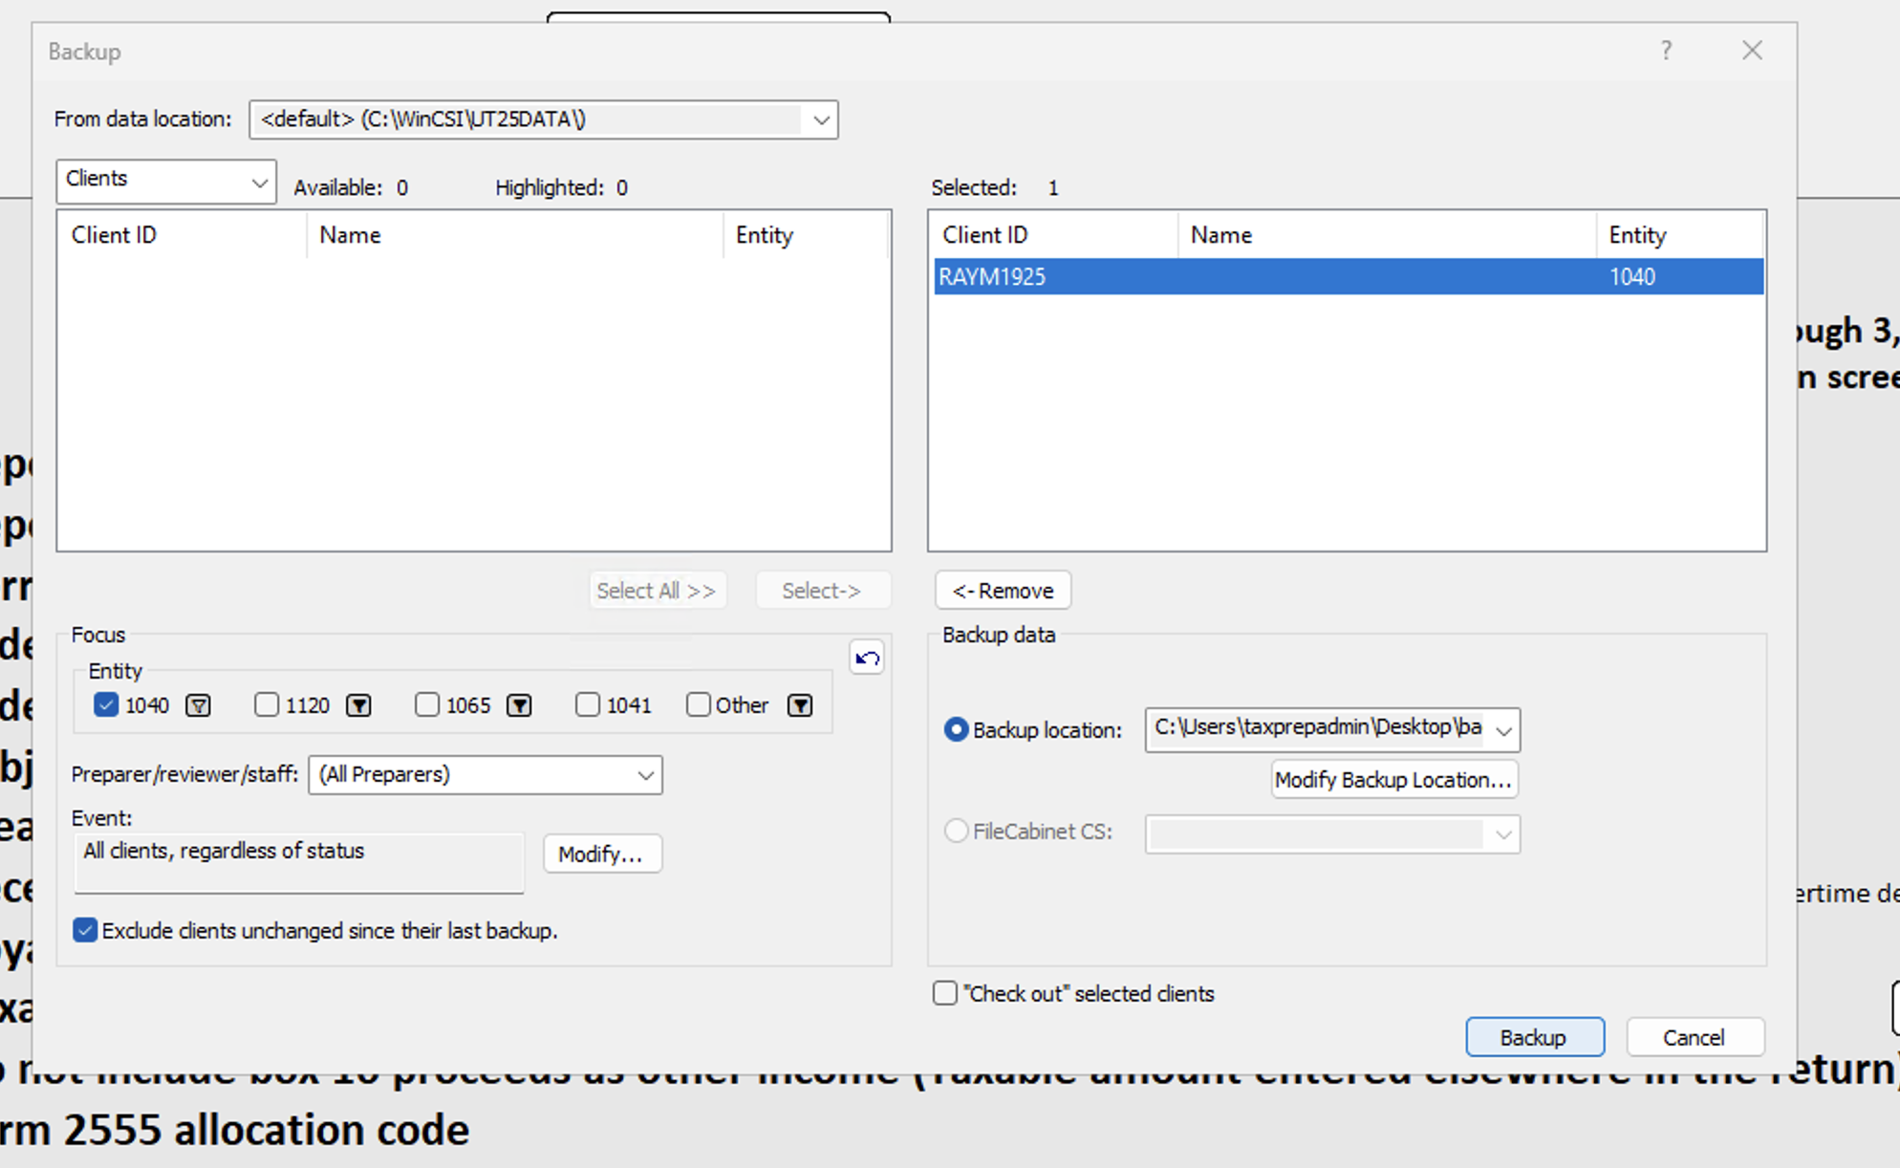
Task: Enable the 1120 entity checkbox
Action: coord(267,705)
